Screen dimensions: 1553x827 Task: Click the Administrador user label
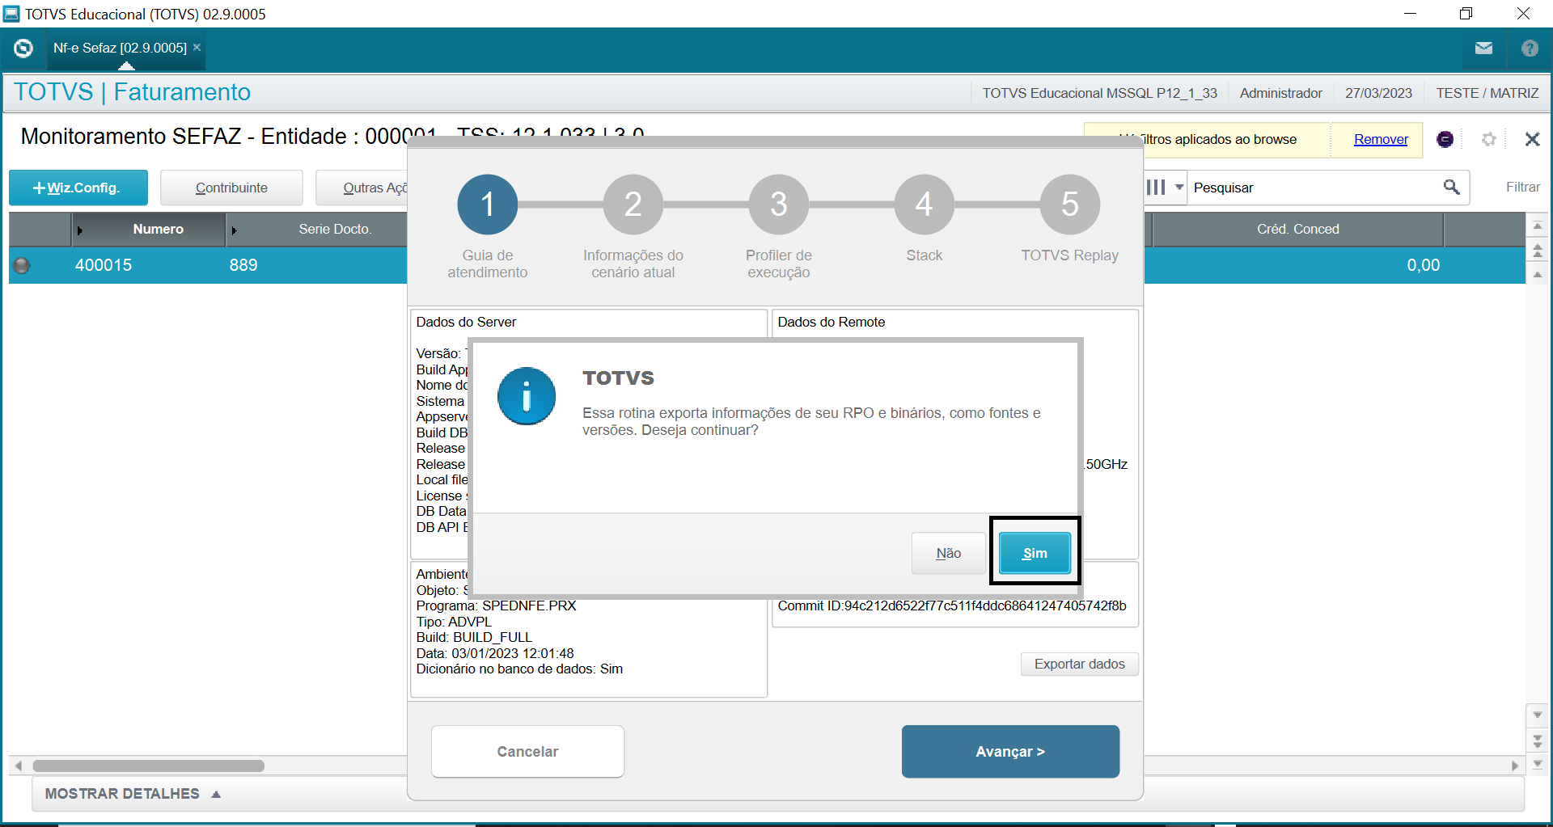pyautogui.click(x=1280, y=93)
